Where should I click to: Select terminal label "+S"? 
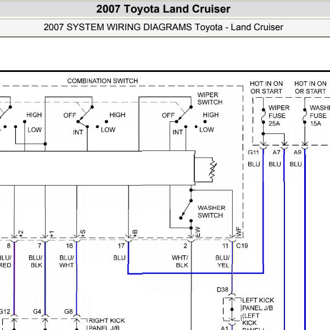[x=83, y=233]
